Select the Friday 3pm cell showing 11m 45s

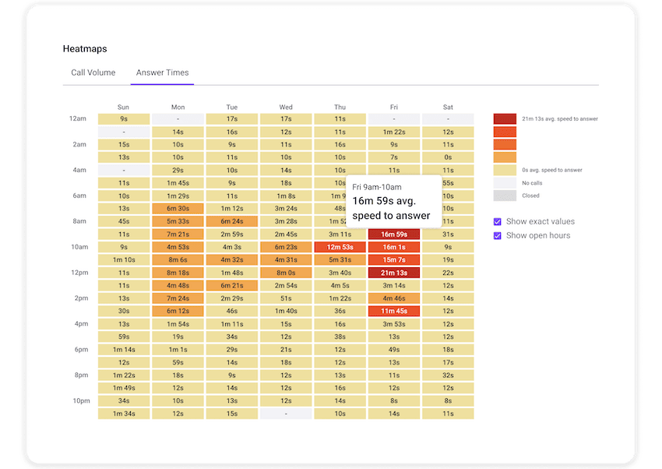[393, 310]
